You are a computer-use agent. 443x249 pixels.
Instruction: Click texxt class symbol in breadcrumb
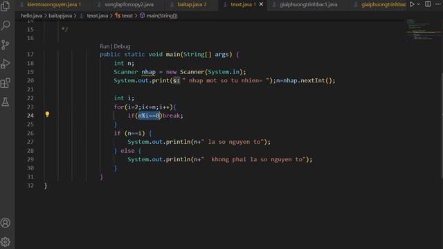click(127, 16)
